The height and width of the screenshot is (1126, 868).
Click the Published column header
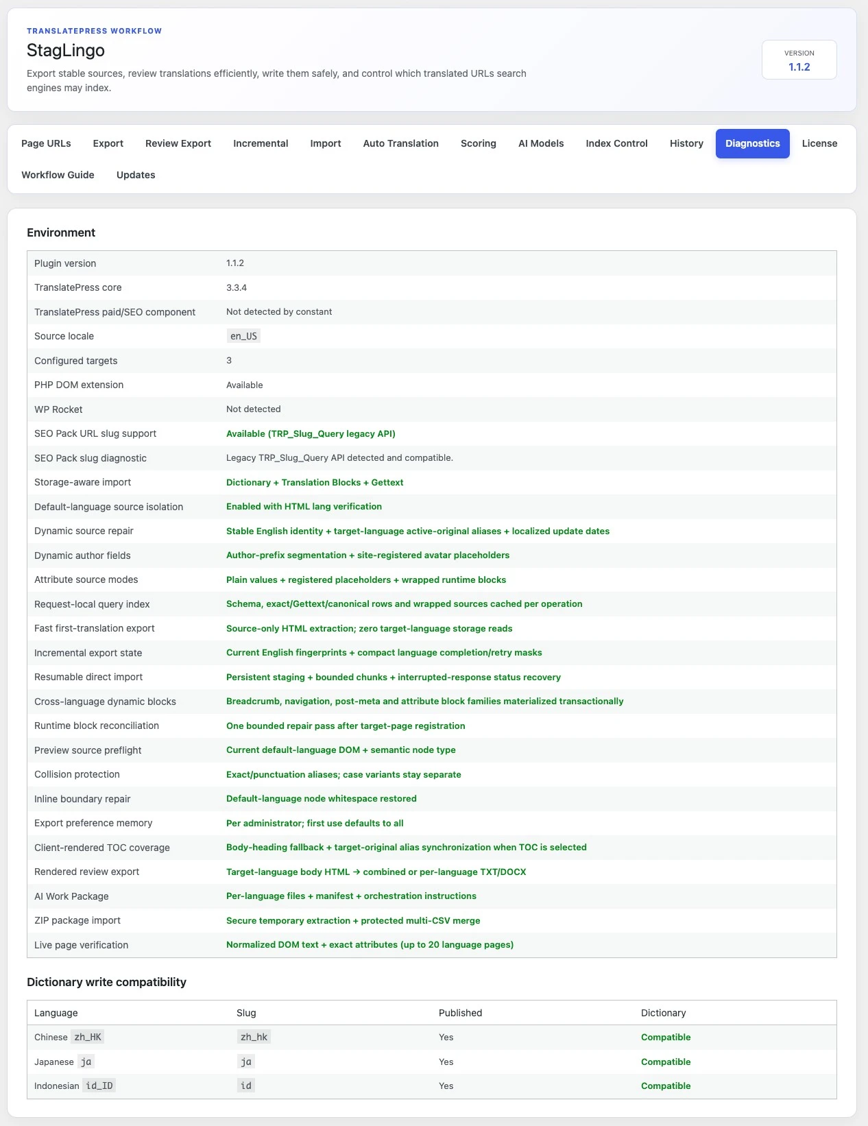[460, 1013]
